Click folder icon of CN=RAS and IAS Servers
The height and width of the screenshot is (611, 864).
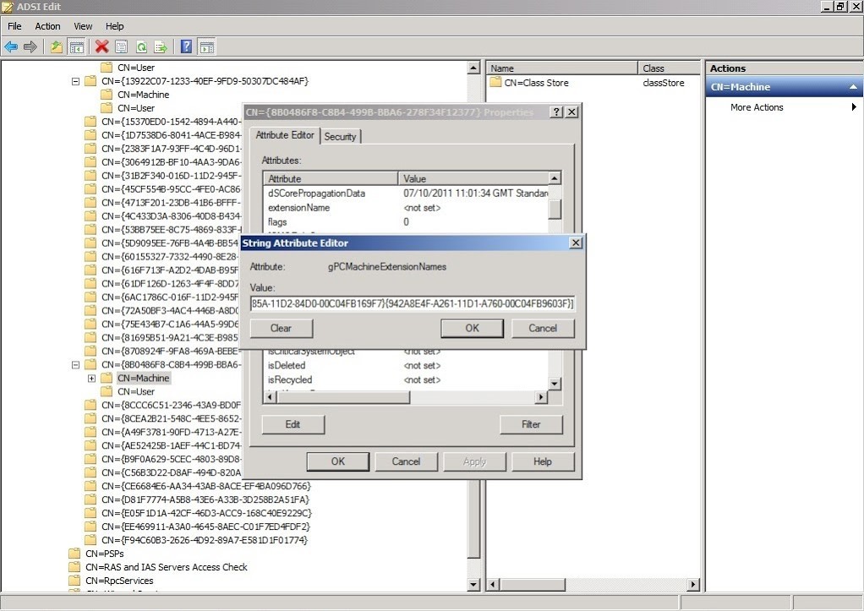tap(74, 567)
